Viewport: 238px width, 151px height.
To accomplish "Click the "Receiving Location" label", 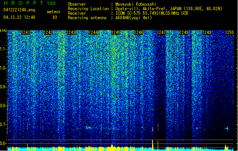I will [x=88, y=9].
